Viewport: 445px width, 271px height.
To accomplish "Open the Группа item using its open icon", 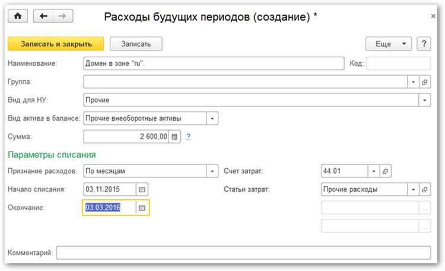I will (x=425, y=82).
